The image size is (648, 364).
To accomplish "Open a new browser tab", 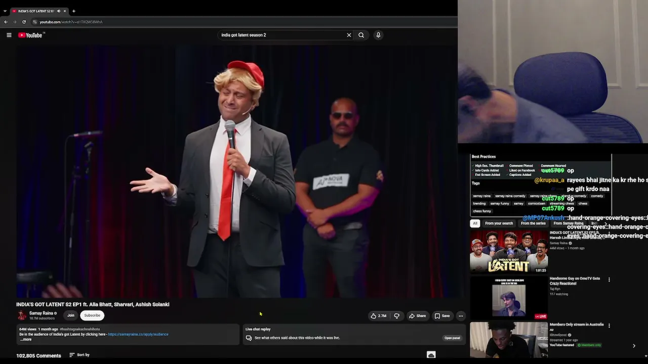I will coord(73,11).
